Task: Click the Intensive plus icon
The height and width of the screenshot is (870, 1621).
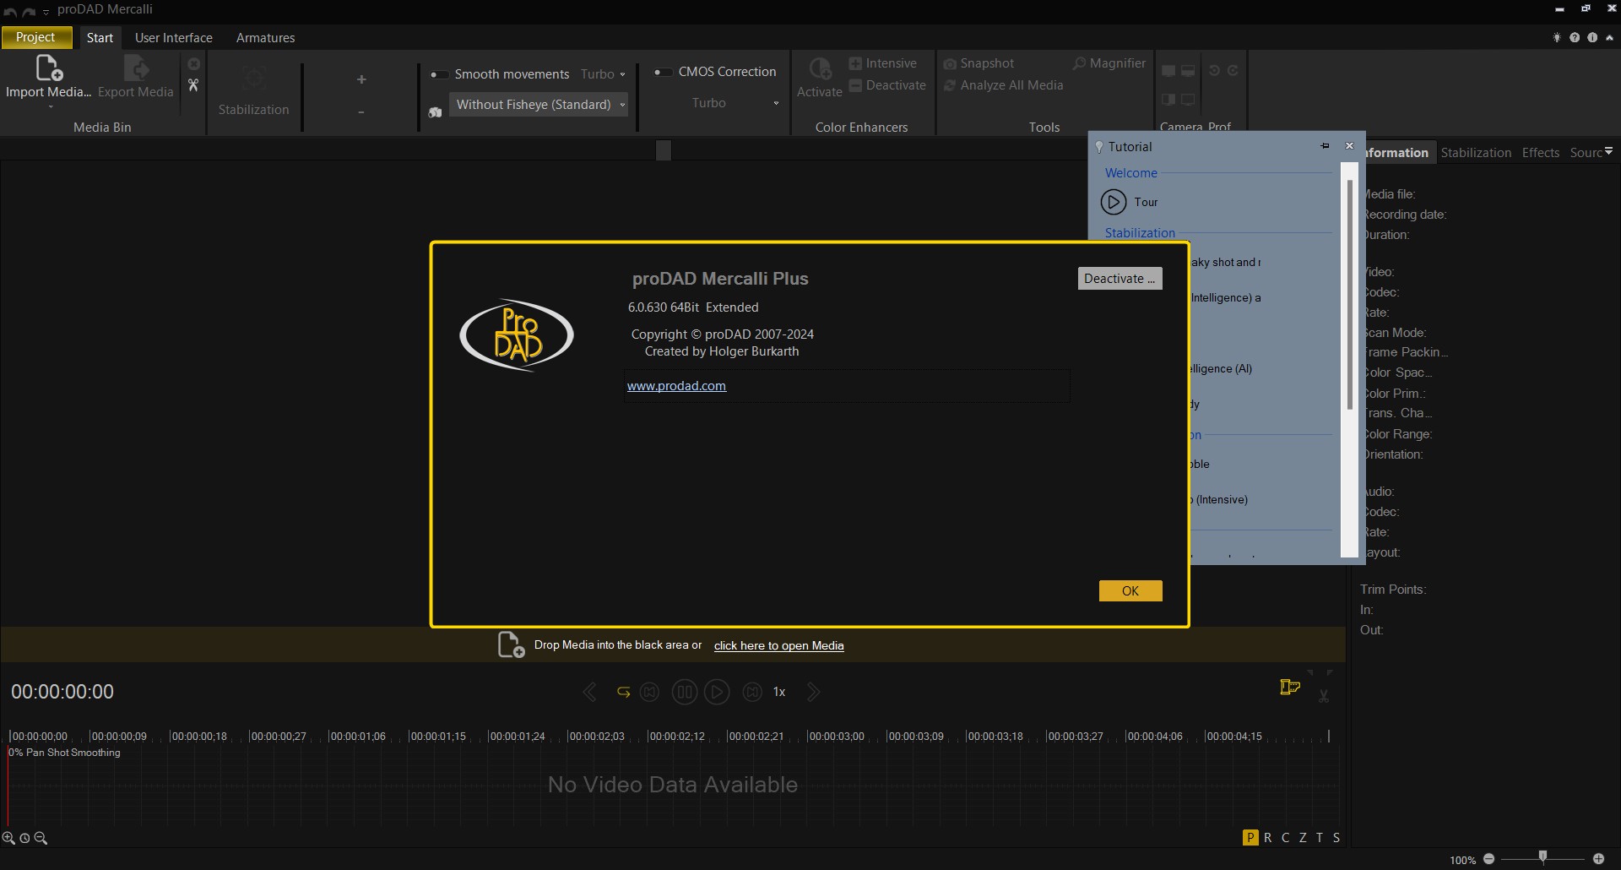Action: click(x=855, y=63)
